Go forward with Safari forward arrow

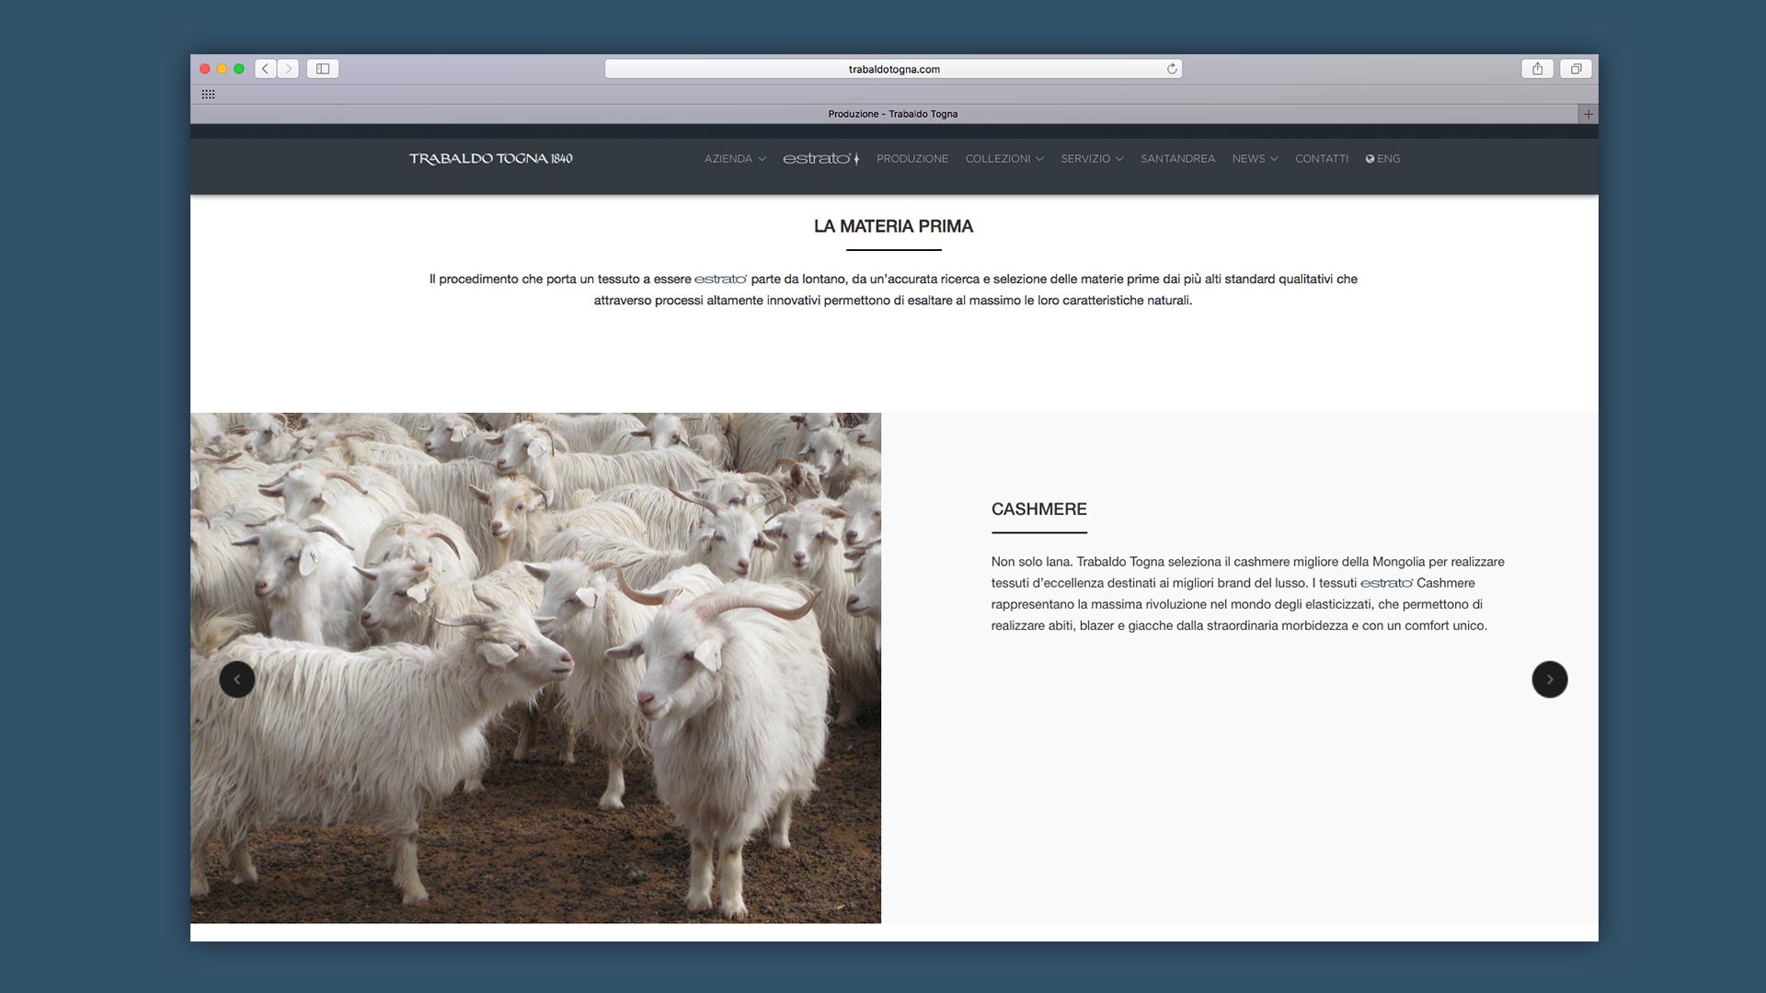click(288, 69)
